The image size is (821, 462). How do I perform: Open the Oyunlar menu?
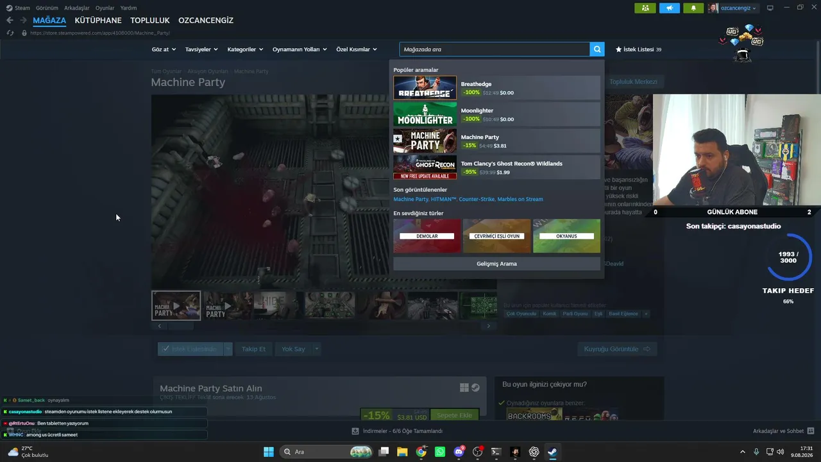(x=105, y=8)
